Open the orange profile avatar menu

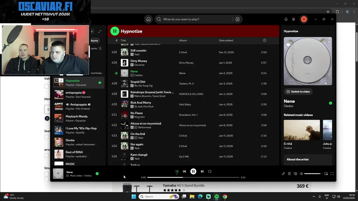(304, 19)
